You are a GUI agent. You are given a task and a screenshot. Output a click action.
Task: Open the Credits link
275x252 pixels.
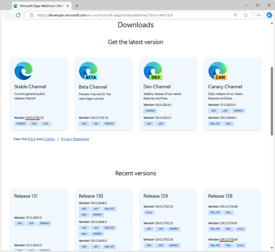tap(49, 139)
